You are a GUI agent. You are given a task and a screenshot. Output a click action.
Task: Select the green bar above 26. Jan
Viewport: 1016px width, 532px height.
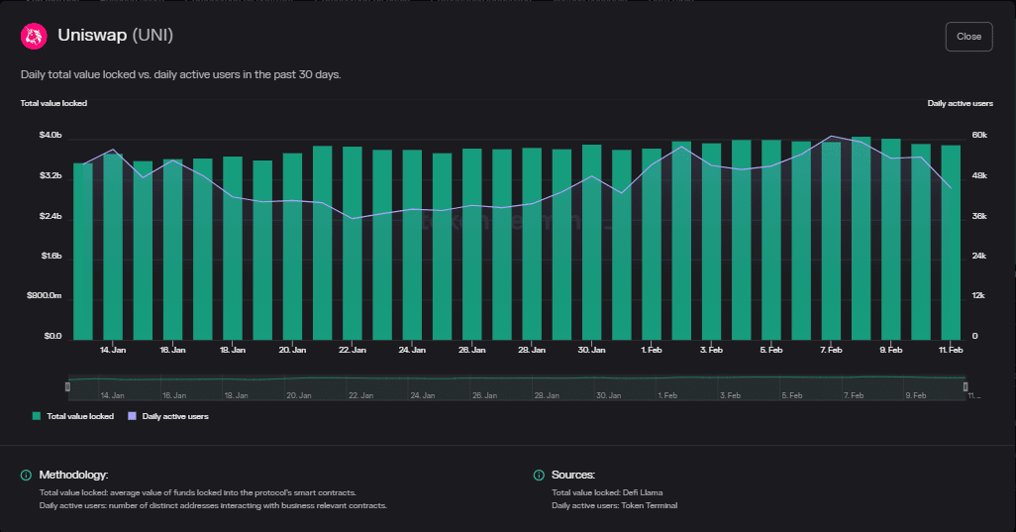coord(471,245)
